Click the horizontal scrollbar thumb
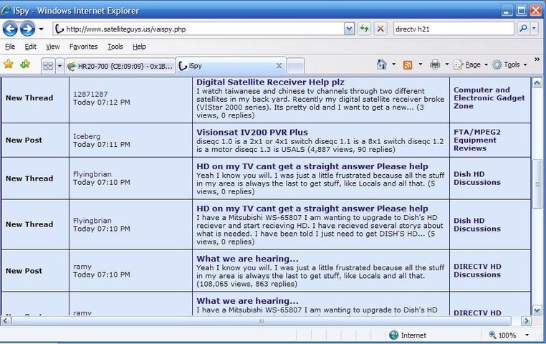Image resolution: width=546 pixels, height=344 pixels. (261, 320)
